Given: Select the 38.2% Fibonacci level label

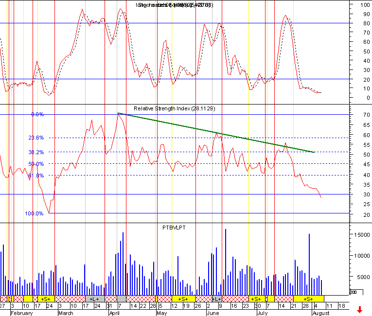Looking at the screenshot, I should click(x=36, y=152).
